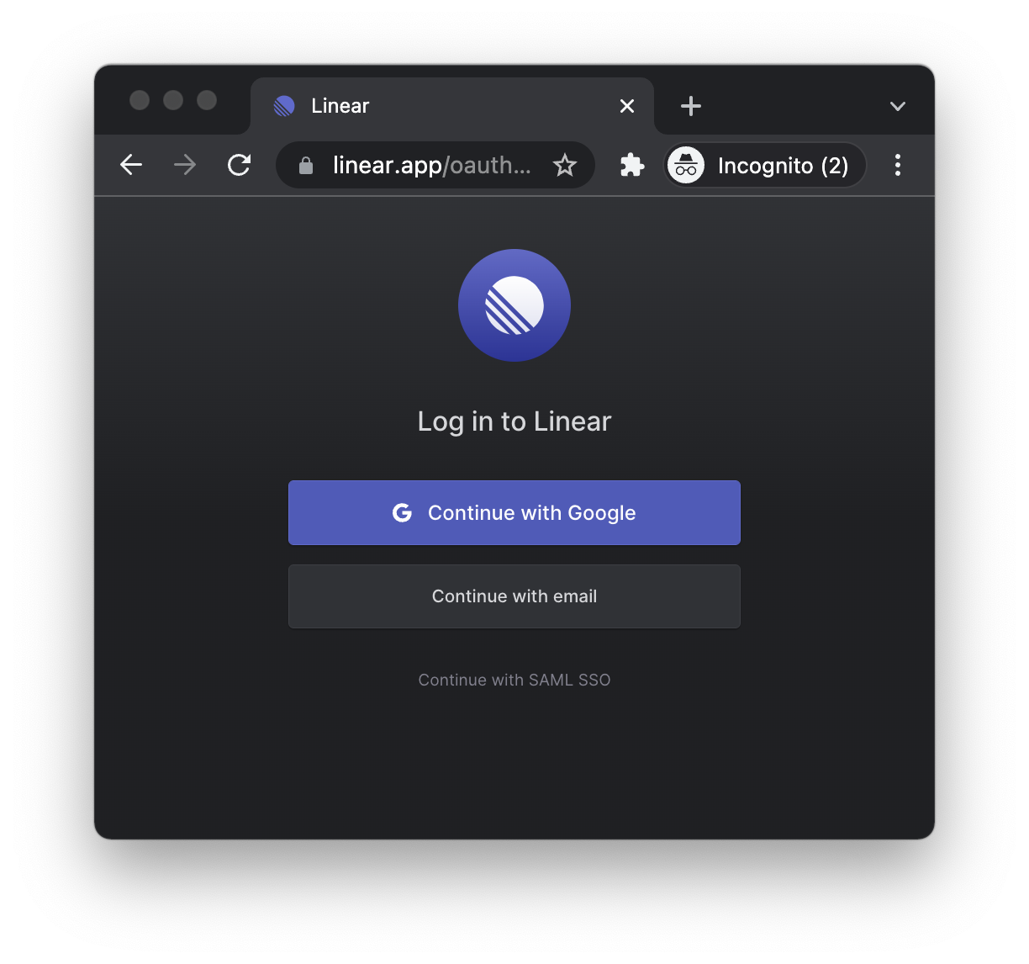Click the Log in to Linear heading

coord(514,421)
